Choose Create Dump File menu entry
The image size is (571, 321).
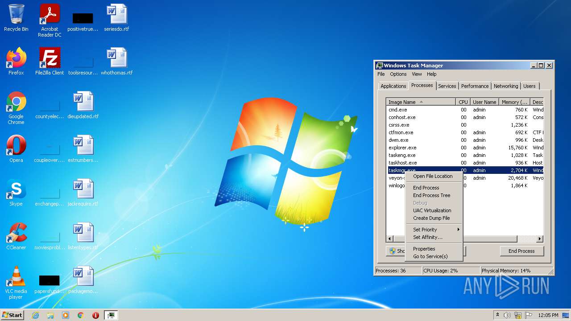coord(434,218)
